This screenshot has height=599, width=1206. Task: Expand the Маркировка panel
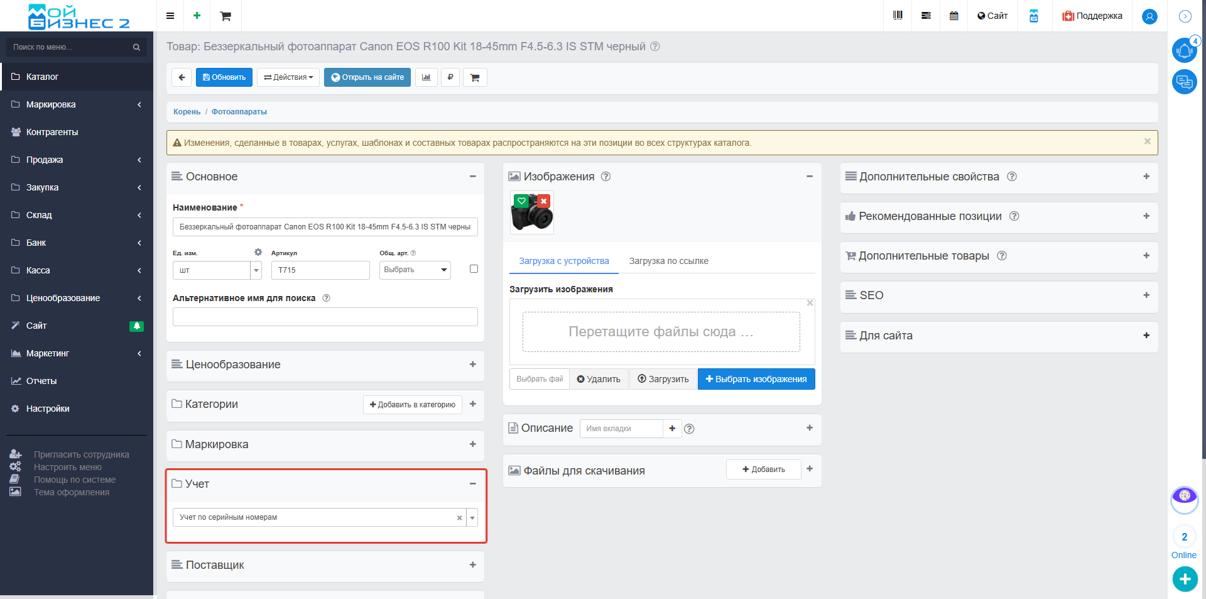click(x=472, y=444)
